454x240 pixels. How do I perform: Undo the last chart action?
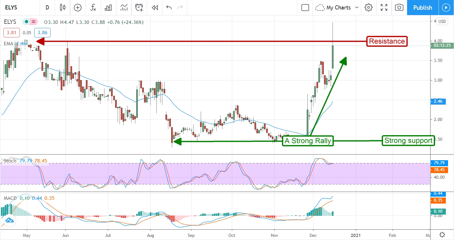click(x=169, y=8)
